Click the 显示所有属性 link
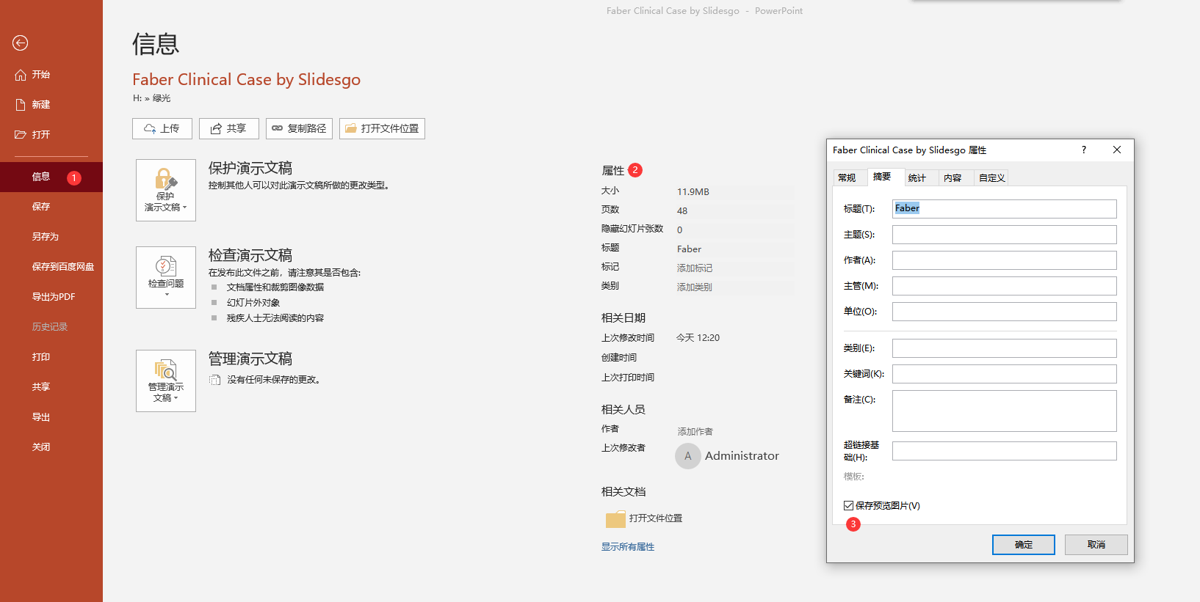Image resolution: width=1200 pixels, height=602 pixels. pyautogui.click(x=628, y=547)
